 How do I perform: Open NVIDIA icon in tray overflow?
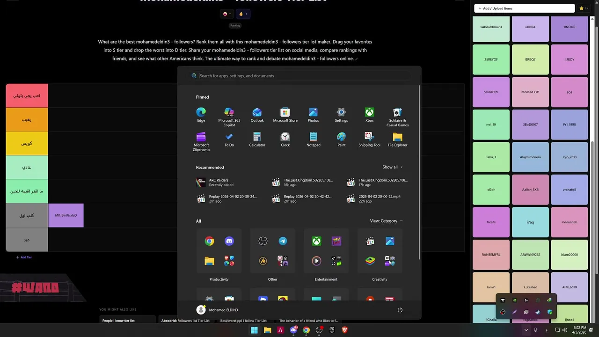[514, 300]
